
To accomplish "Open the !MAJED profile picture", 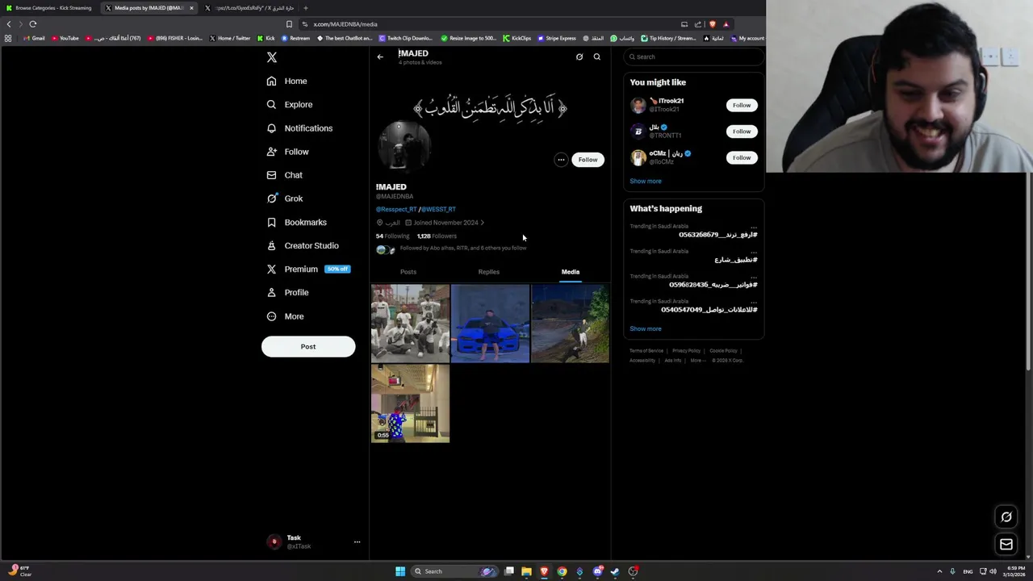I will click(x=404, y=147).
